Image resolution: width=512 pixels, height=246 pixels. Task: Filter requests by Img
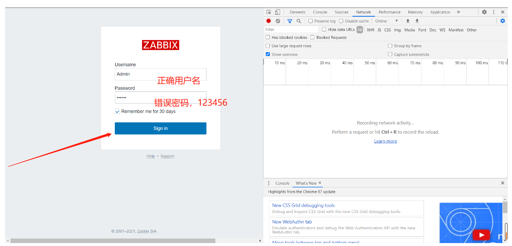pos(398,30)
